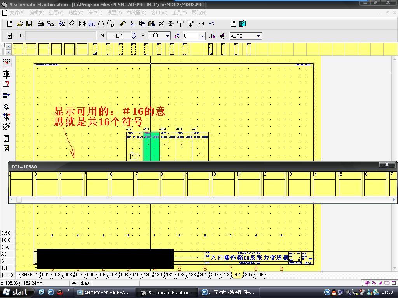This screenshot has height=298, width=398.
Task: Switch to page tab 001
Action: pyautogui.click(x=45, y=275)
